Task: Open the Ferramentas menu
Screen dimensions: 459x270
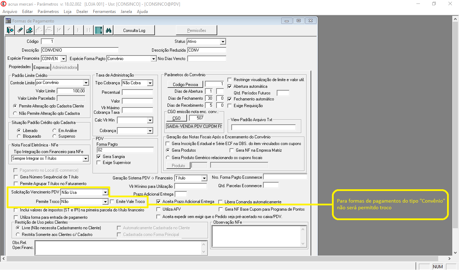Action: [104, 12]
